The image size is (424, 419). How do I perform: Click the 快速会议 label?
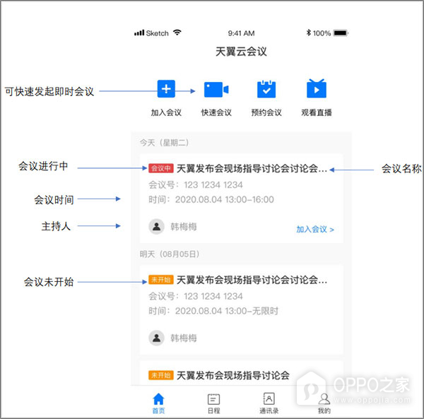[x=216, y=112]
